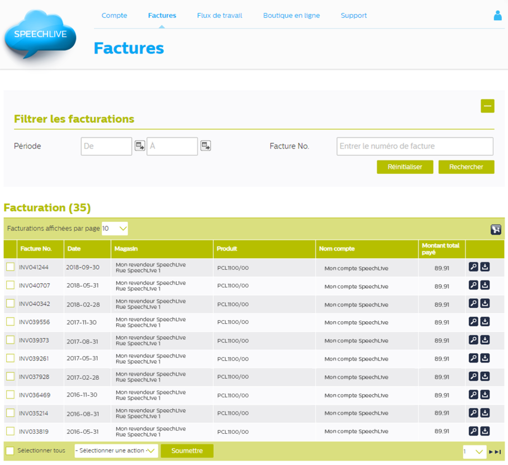508x465 pixels.
Task: Enable the 'Sélectionner tous' checkbox
Action: point(10,451)
